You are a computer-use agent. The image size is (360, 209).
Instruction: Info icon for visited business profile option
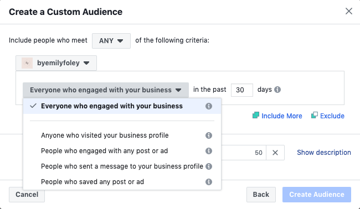(209, 135)
